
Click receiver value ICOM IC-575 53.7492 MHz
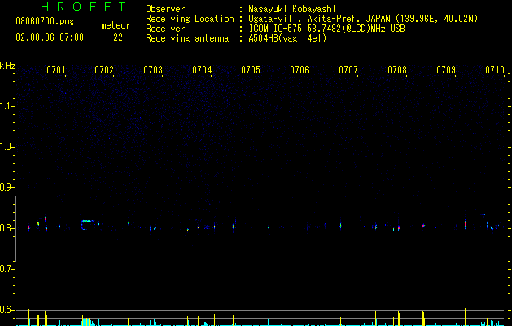(x=326, y=29)
